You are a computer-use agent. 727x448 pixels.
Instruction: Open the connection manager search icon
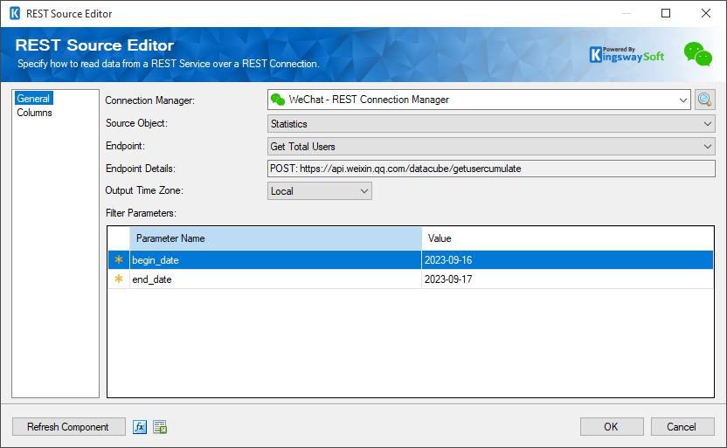[x=704, y=100]
